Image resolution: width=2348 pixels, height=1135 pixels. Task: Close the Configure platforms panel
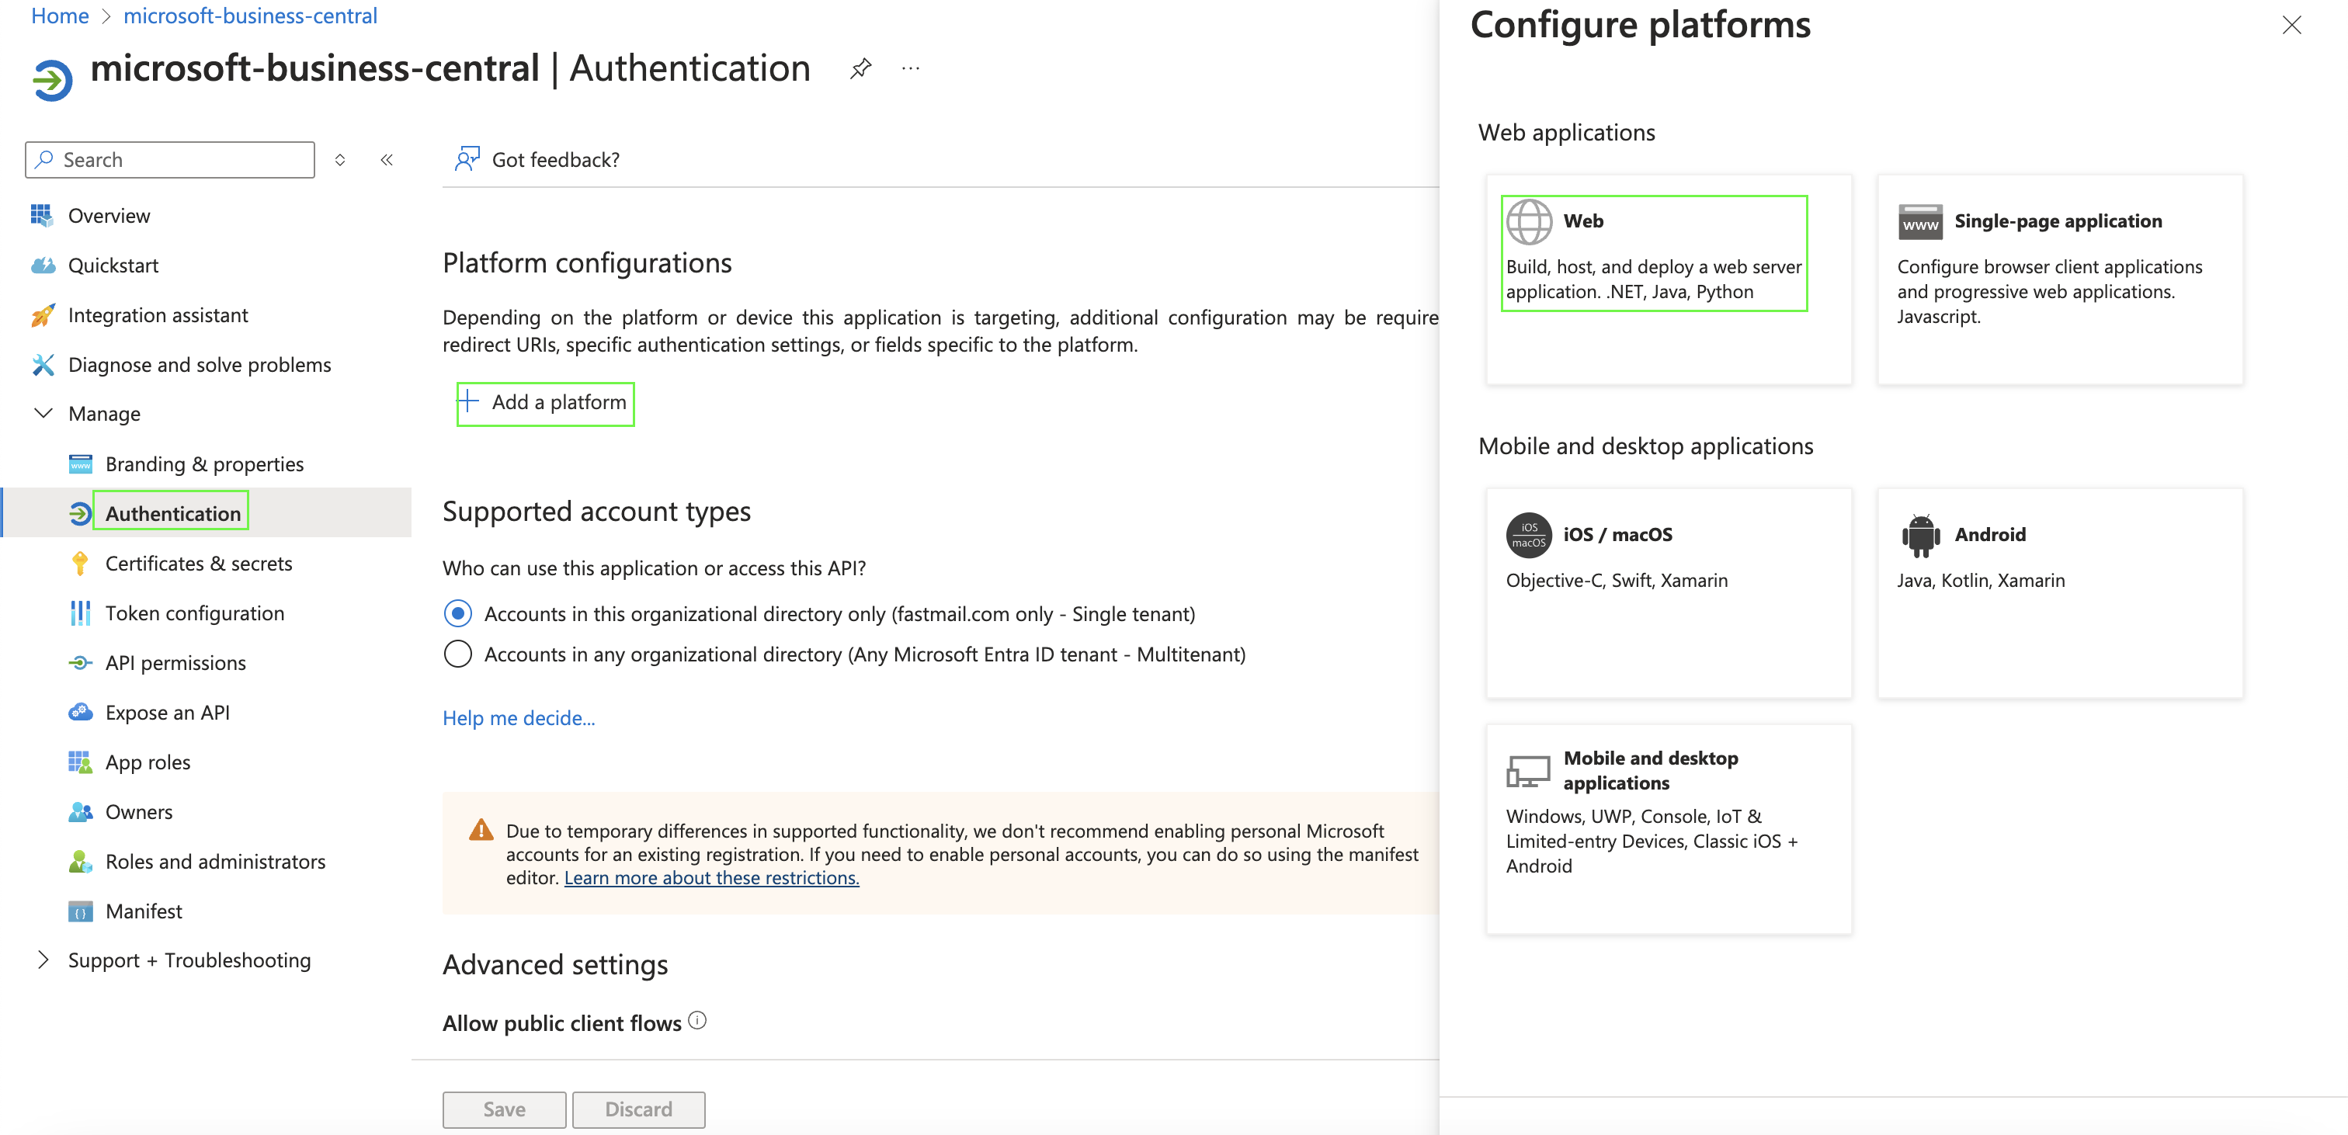point(2291,25)
